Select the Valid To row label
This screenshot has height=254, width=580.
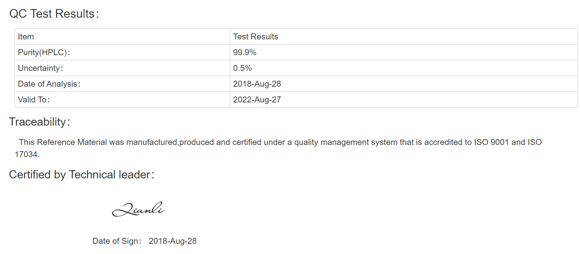coord(34,100)
